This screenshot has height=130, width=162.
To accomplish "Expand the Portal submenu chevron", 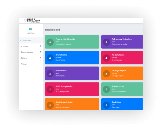I will click(40, 58).
